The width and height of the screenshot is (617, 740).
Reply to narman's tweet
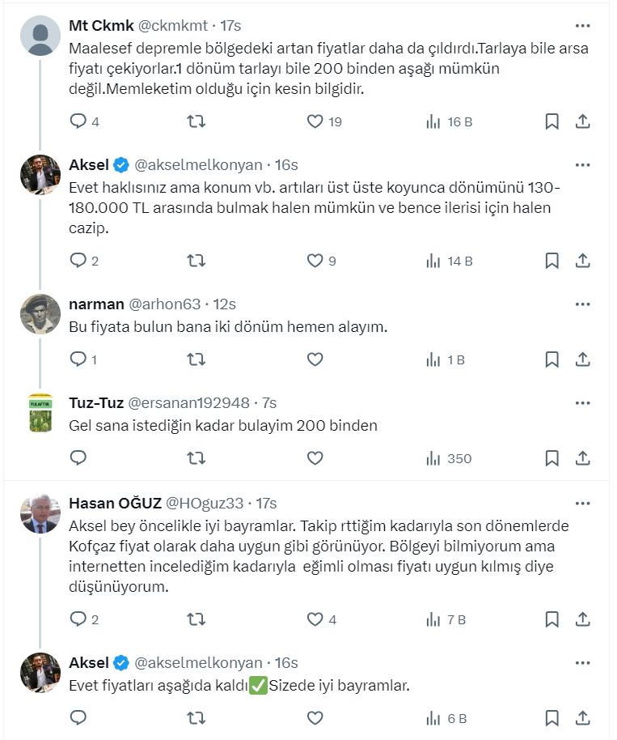tap(78, 359)
